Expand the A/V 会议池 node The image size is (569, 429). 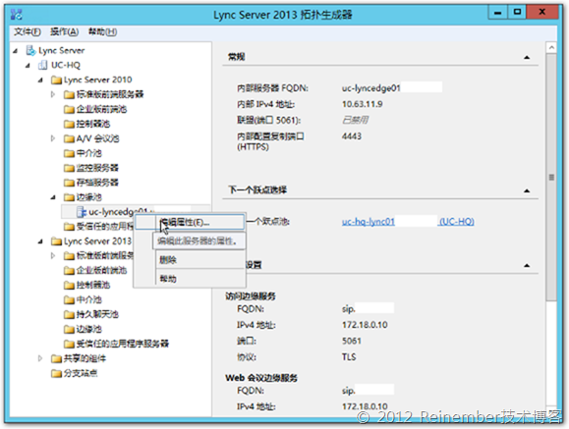point(53,138)
